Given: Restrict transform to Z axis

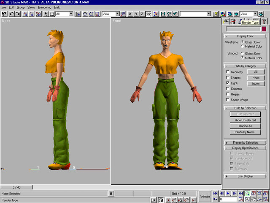Looking at the screenshot, I should click(142, 14).
